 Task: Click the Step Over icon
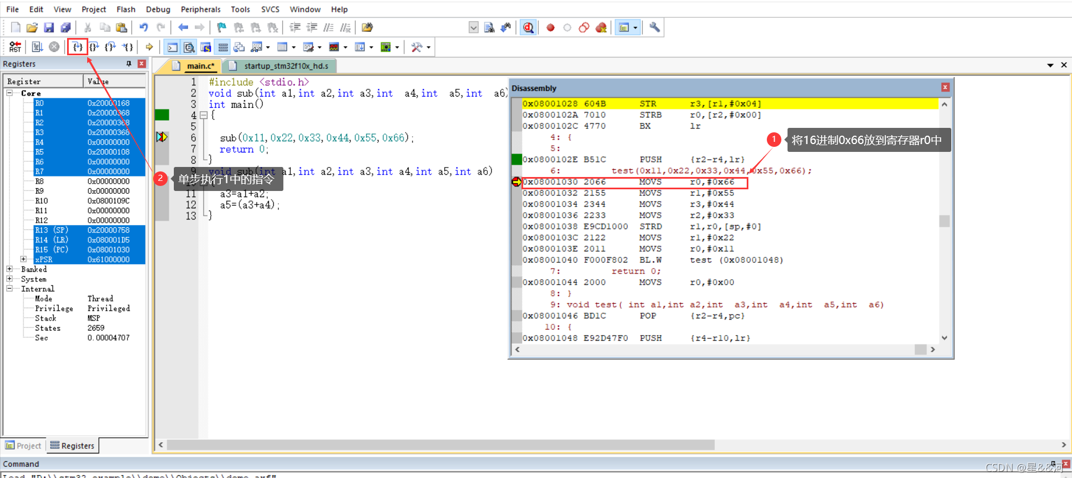click(94, 47)
